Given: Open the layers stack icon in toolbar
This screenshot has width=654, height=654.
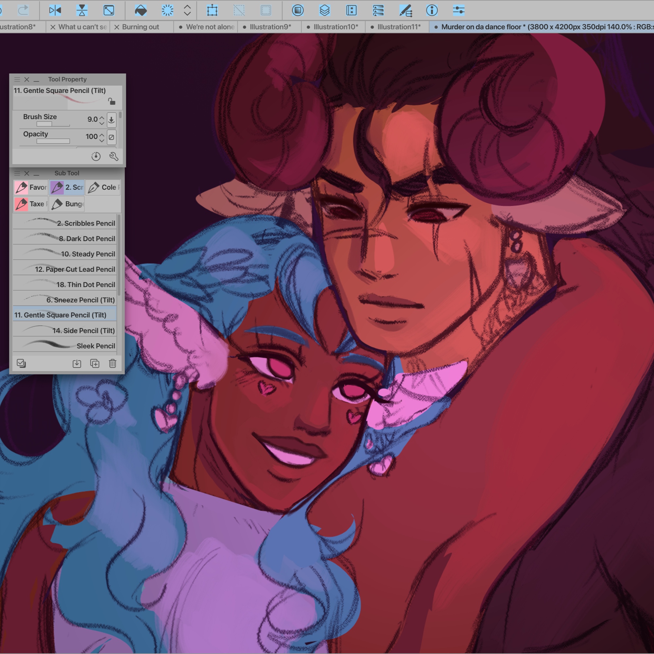Looking at the screenshot, I should [x=324, y=10].
